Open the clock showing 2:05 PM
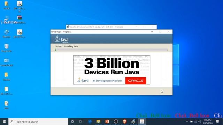Screen dimensions: 223x125 pos(208,122)
